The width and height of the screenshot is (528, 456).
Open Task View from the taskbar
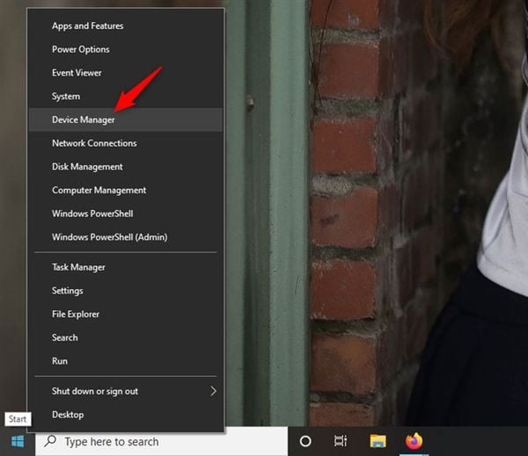pos(341,441)
